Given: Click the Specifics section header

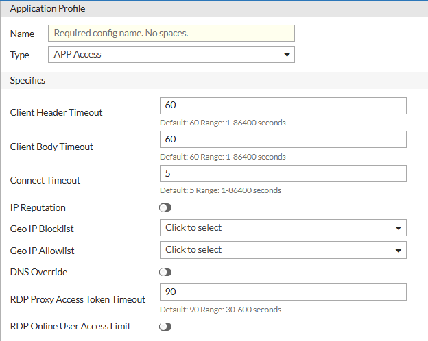Looking at the screenshot, I should [27, 80].
